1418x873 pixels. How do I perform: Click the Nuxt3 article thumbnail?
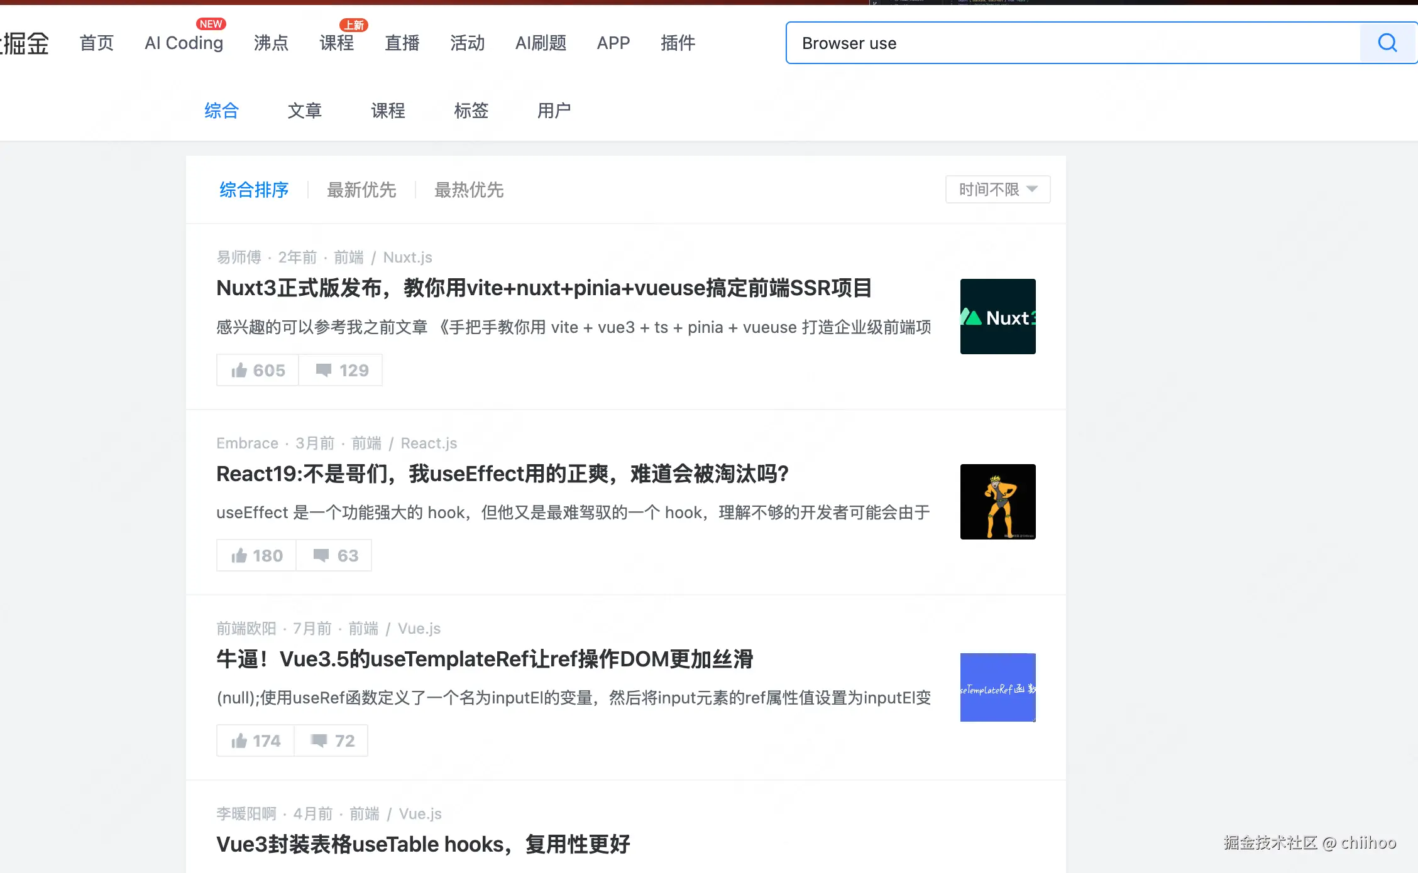[998, 317]
